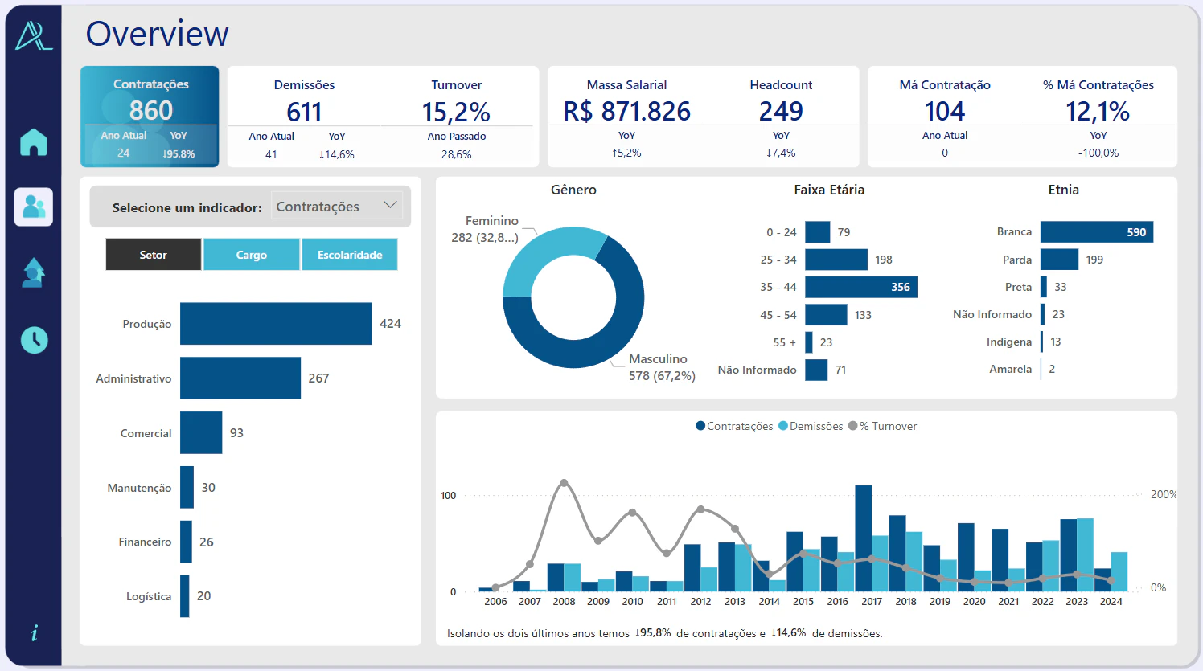The width and height of the screenshot is (1203, 671).
Task: Click the info 'i' icon at sidebar bottom
Action: pyautogui.click(x=34, y=633)
